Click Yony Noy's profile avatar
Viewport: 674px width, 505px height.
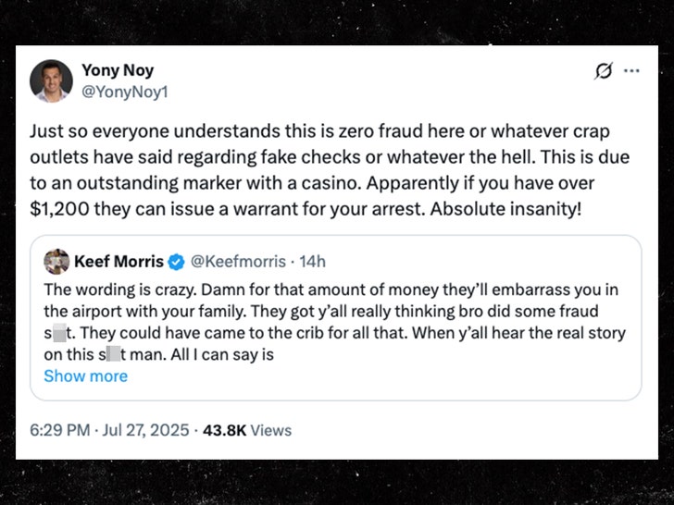point(51,80)
